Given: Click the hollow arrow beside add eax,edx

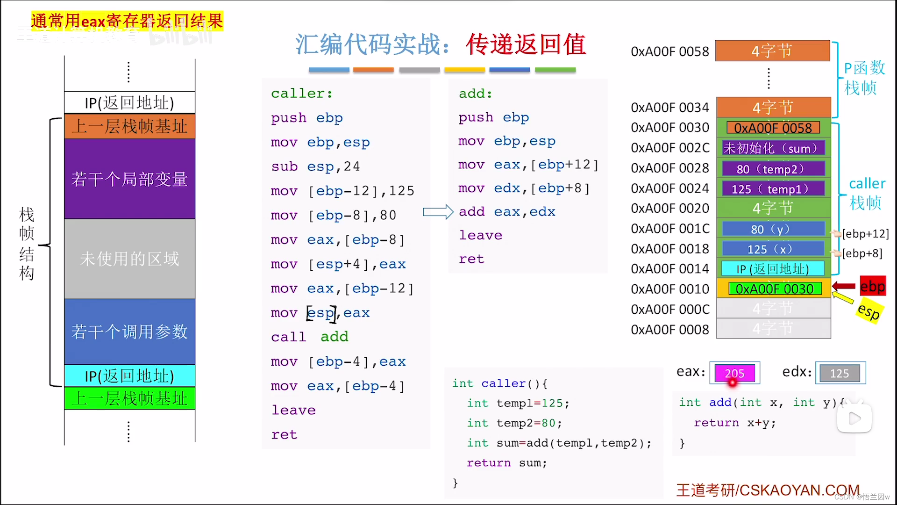Looking at the screenshot, I should 438,212.
